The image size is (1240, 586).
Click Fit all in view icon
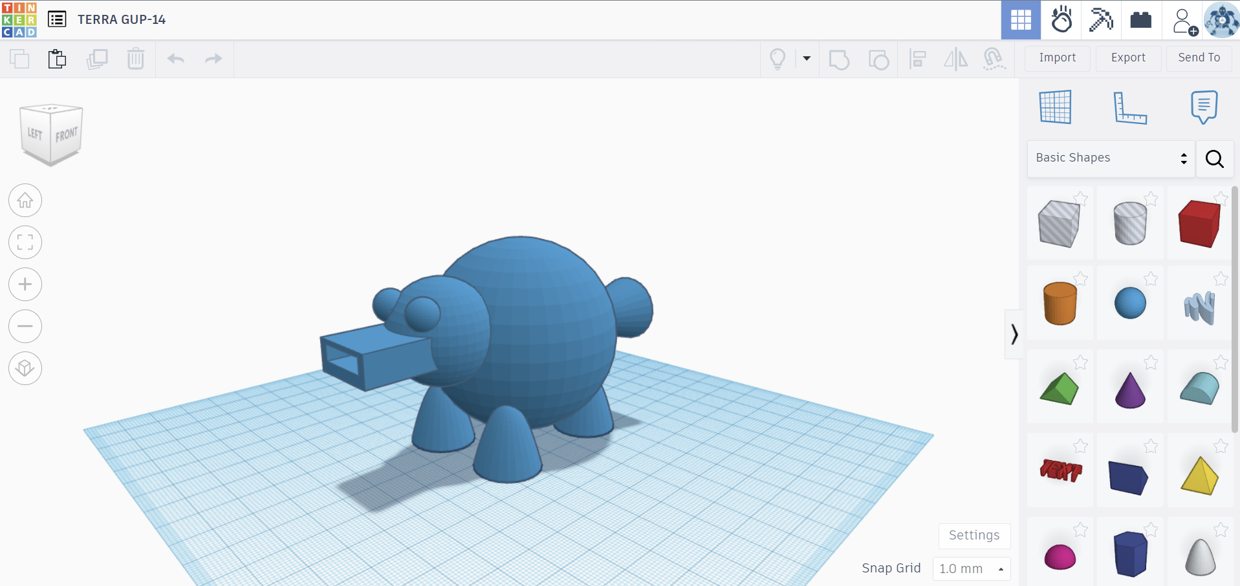coord(25,242)
